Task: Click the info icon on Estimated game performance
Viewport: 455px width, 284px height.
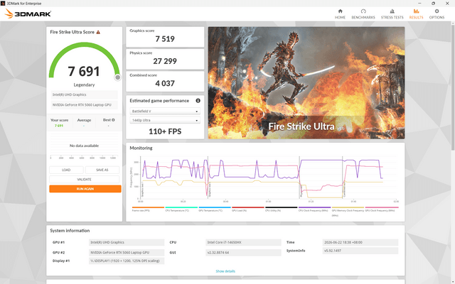Action: [198, 101]
